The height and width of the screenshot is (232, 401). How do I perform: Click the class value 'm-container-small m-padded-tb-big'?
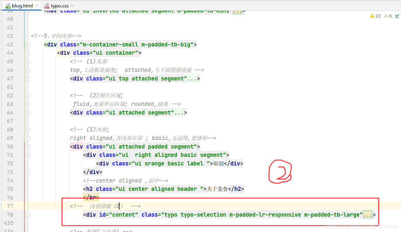click(137, 45)
